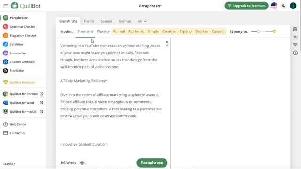Click Upgrade to Premium button
Image resolution: width=301 pixels, height=169 pixels.
point(246,6)
